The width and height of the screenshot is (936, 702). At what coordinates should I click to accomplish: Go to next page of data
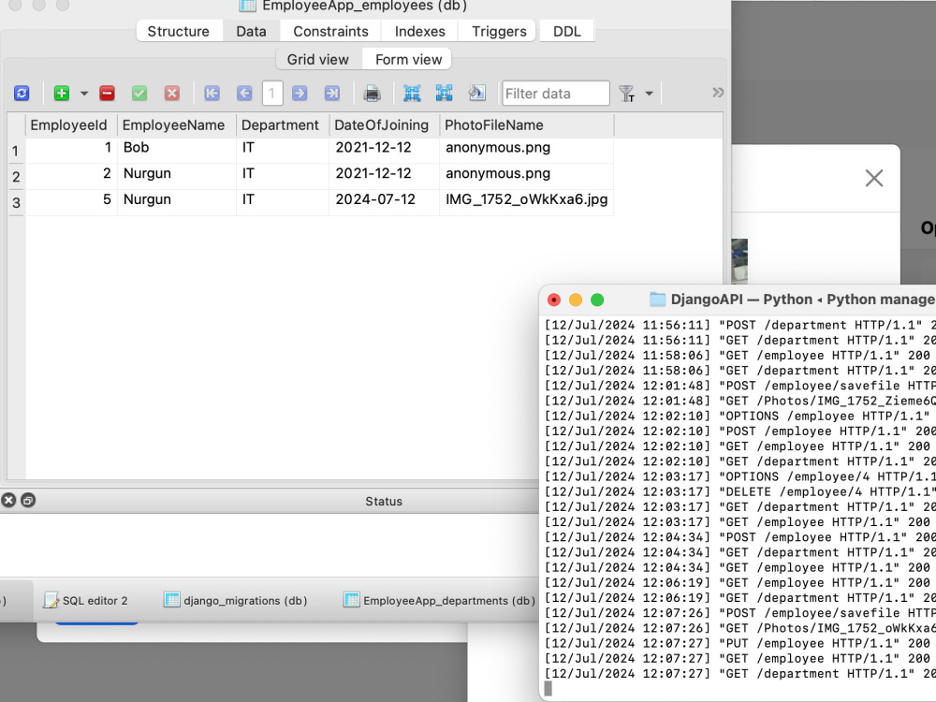[x=300, y=93]
